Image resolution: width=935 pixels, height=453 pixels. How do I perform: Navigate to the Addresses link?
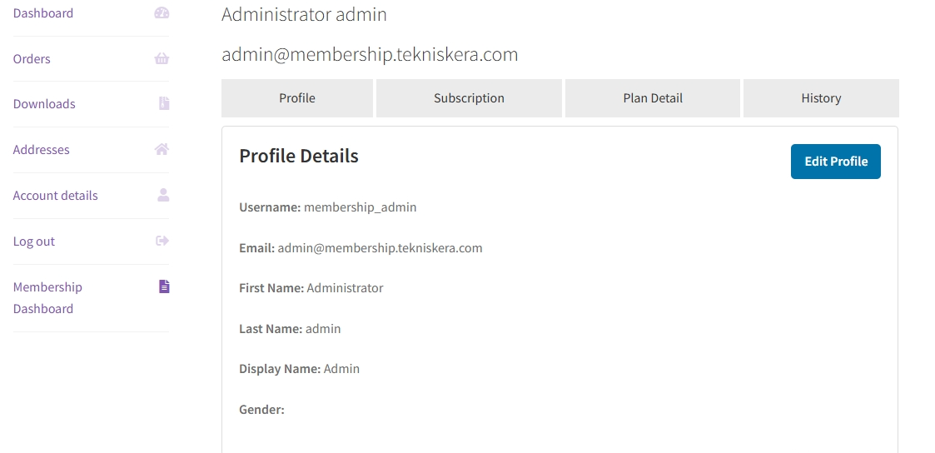tap(42, 150)
